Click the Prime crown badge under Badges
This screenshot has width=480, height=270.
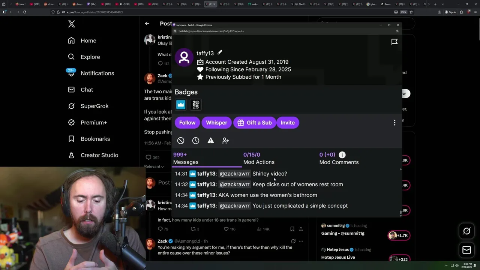pyautogui.click(x=181, y=105)
